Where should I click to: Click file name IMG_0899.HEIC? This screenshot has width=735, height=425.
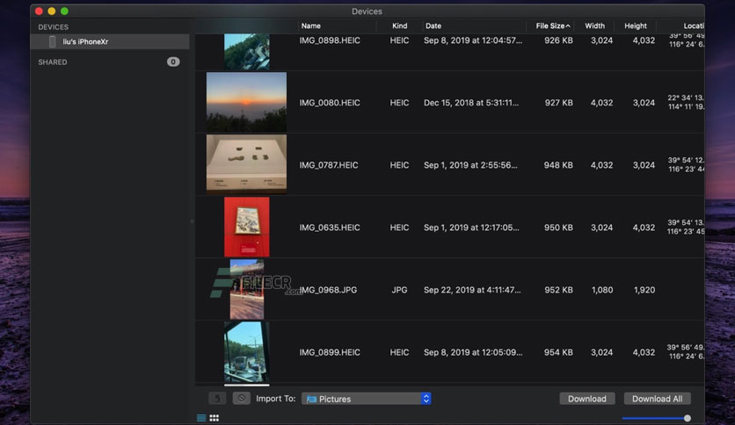coord(330,352)
